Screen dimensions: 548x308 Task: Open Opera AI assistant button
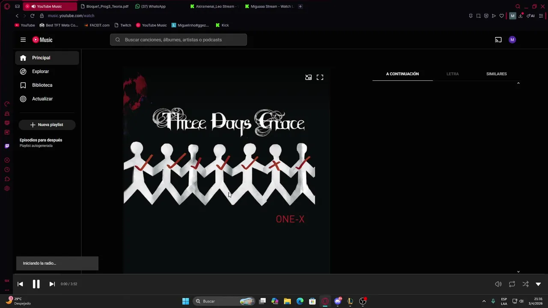tap(531, 16)
